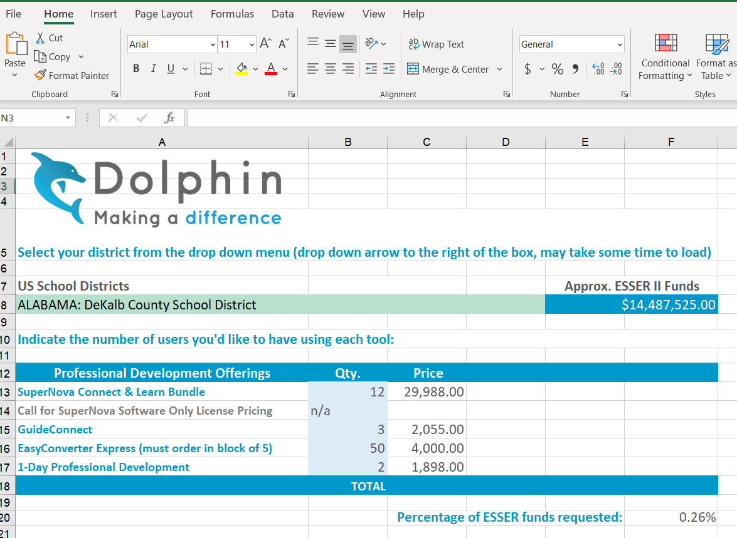Select the $14,487,525.00 ESSER funds cell

pos(632,304)
